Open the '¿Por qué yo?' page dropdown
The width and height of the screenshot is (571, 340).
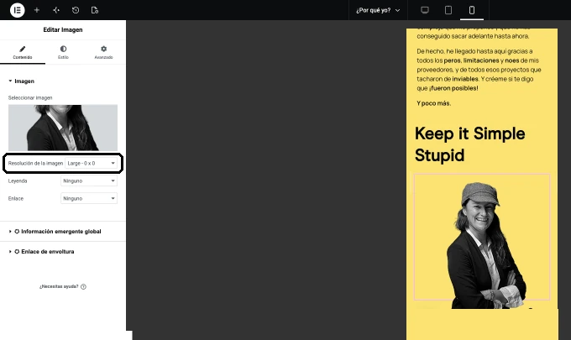point(378,10)
